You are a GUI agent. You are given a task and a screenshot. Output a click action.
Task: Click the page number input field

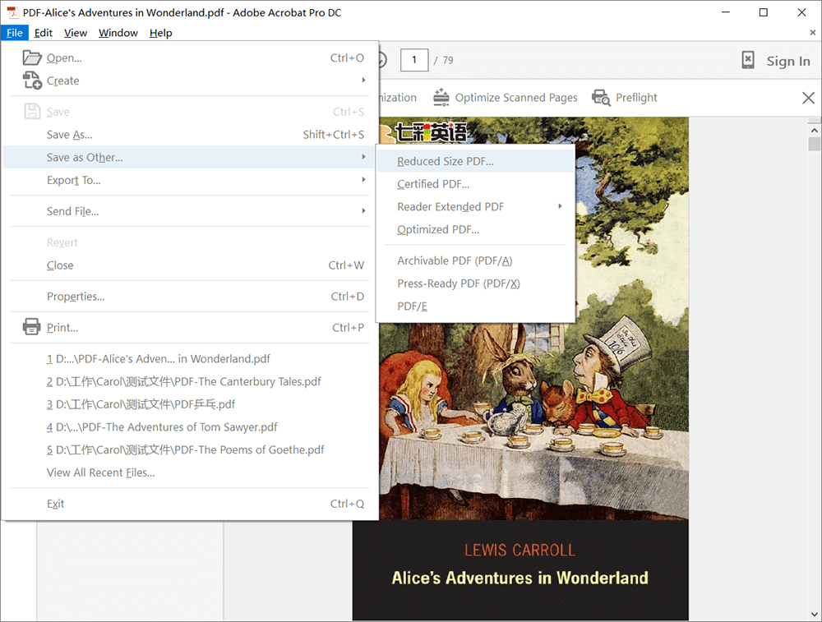point(414,60)
